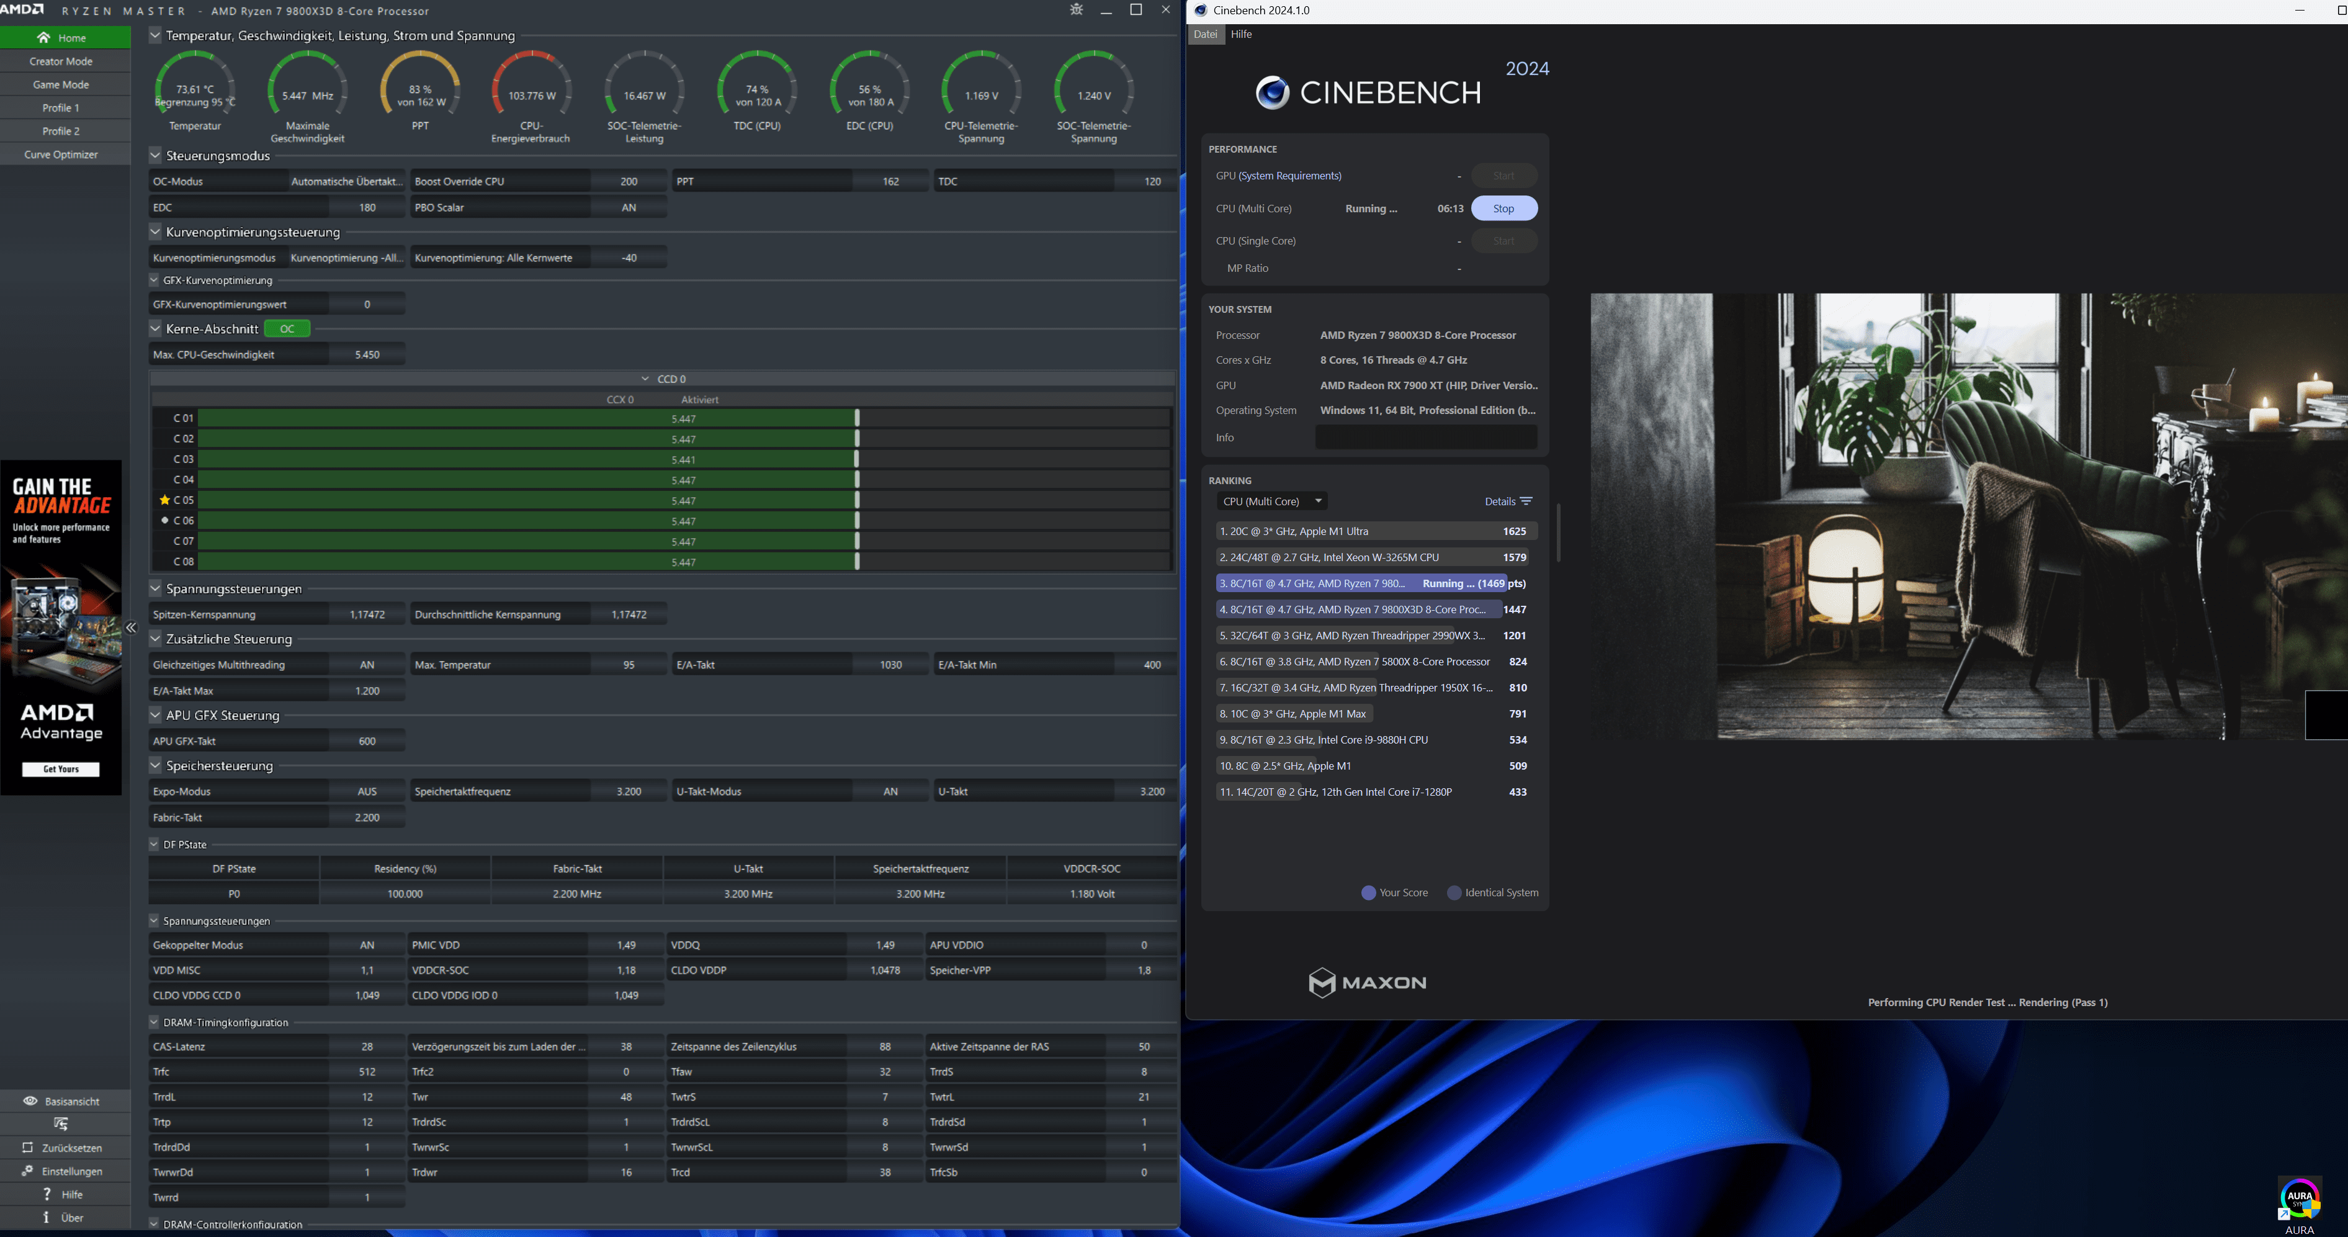Click the bug report icon in title bar

click(1077, 10)
